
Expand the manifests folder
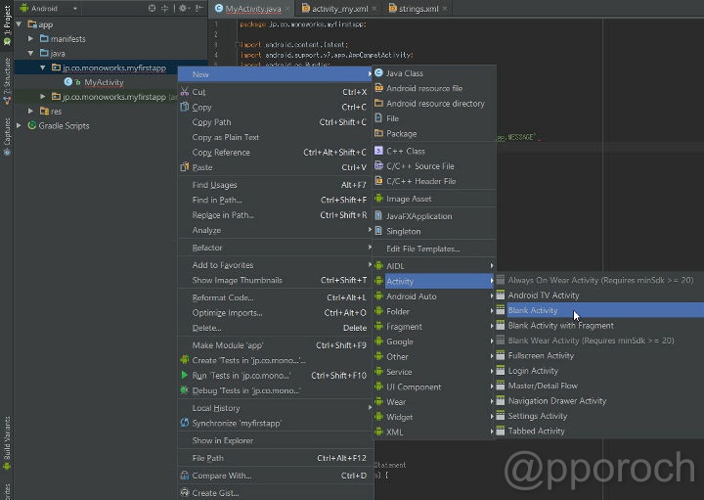[30, 38]
